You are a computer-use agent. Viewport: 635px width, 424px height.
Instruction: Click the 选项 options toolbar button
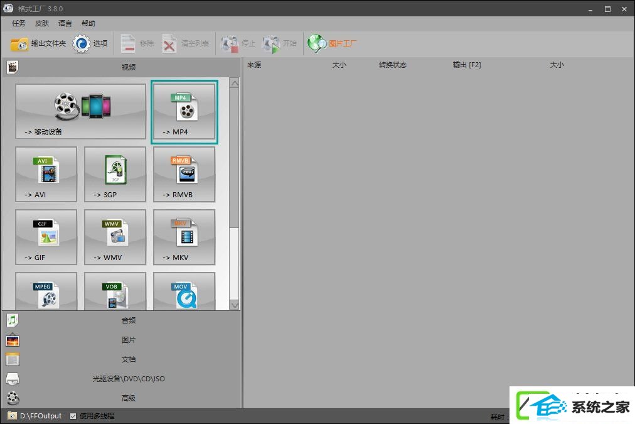(90, 43)
